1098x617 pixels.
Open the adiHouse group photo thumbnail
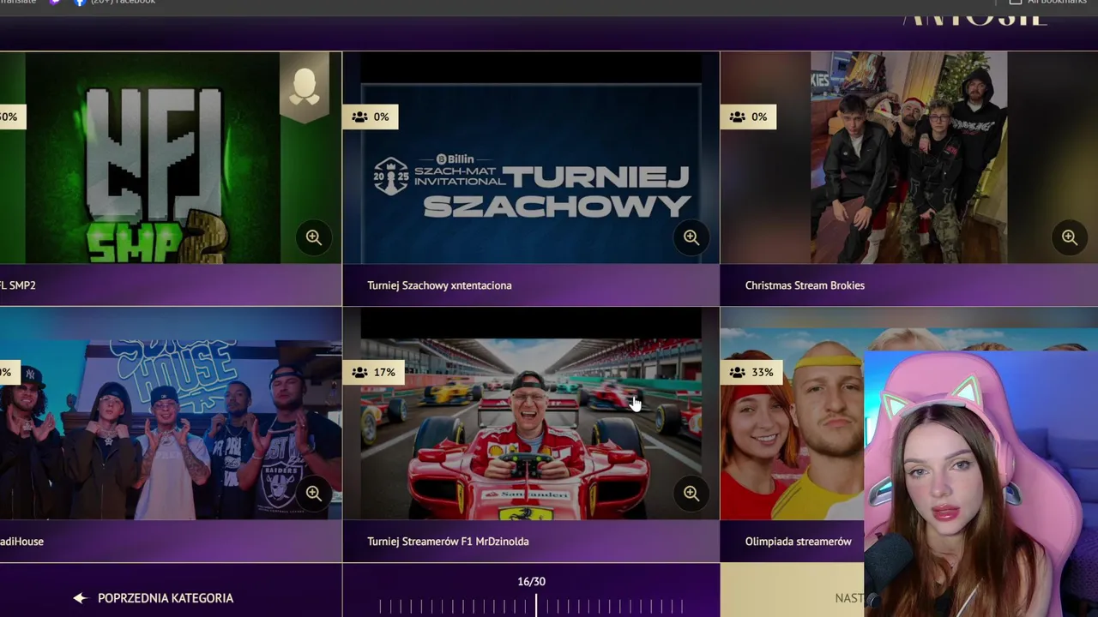(171, 414)
